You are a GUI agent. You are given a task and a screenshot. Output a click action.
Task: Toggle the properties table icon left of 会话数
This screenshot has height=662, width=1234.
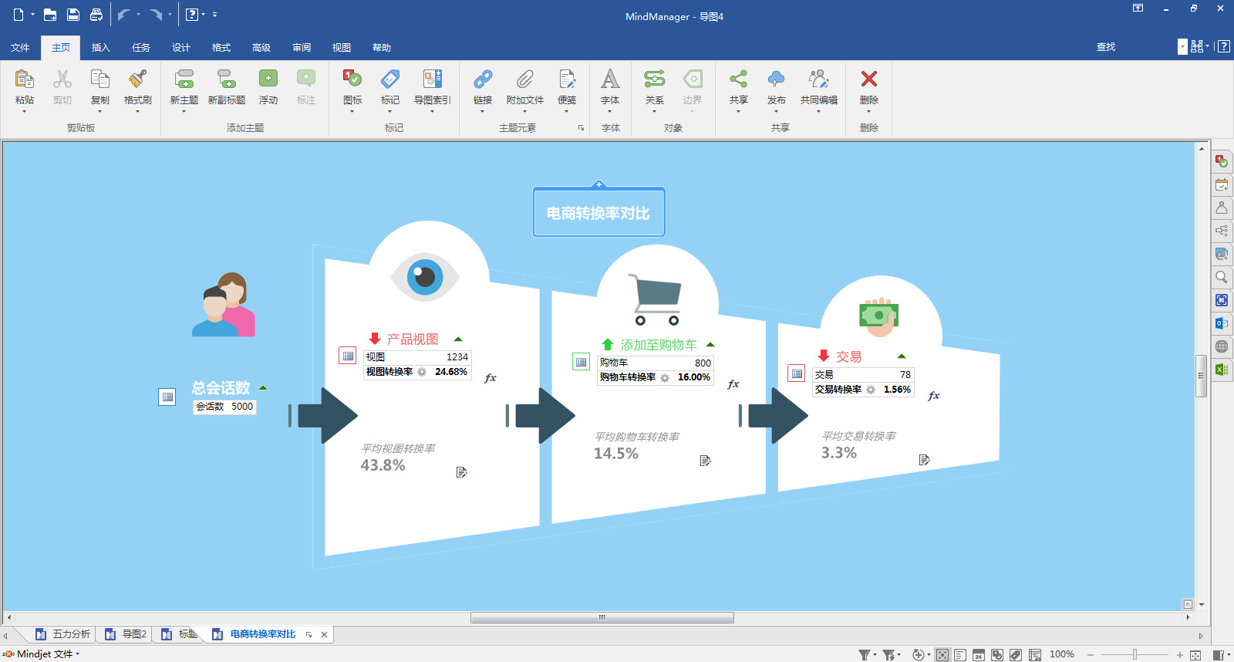[167, 397]
